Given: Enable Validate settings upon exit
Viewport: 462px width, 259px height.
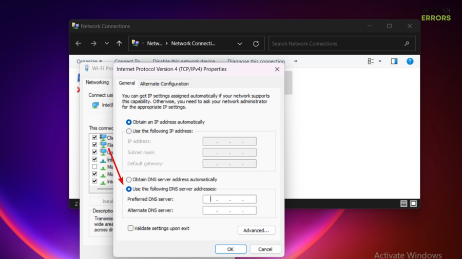Looking at the screenshot, I should click(x=130, y=228).
